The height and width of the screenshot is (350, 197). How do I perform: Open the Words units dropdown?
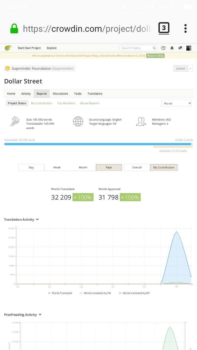click(176, 103)
